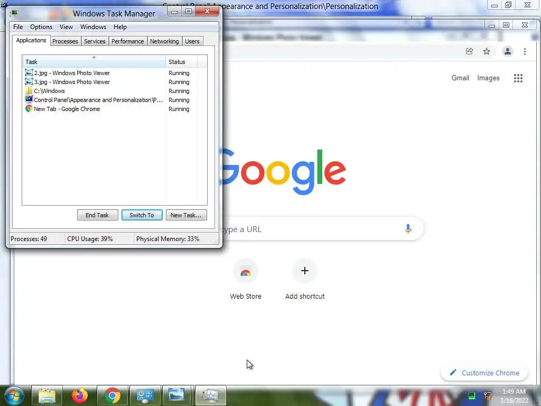Select the Applications tab
Screen dimensions: 541x406
coord(31,40)
